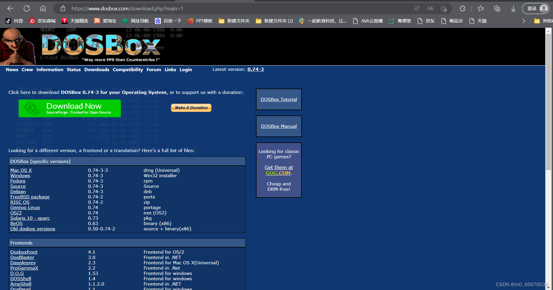553x290 pixels.
Task: Open the 网址导航 bookmark
Action: pos(136,21)
